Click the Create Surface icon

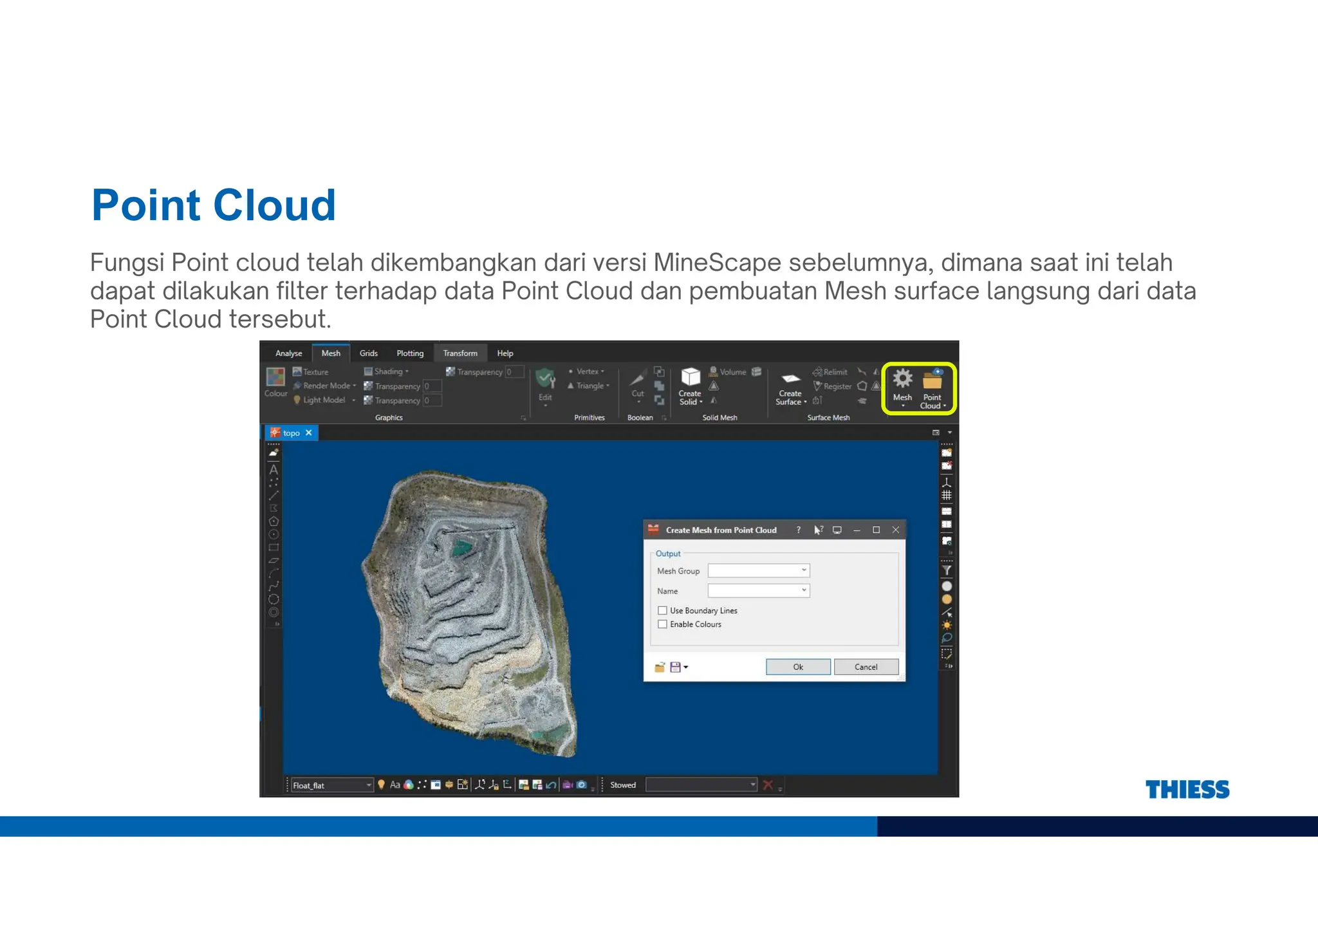pyautogui.click(x=790, y=378)
